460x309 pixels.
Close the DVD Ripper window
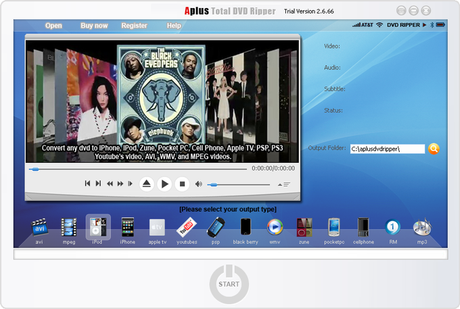pos(425,11)
